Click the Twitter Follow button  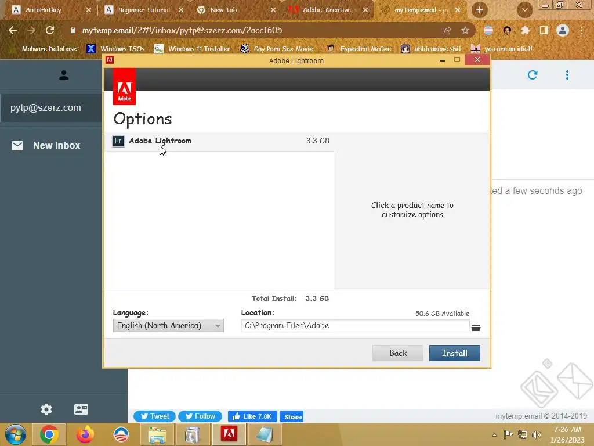coord(200,416)
